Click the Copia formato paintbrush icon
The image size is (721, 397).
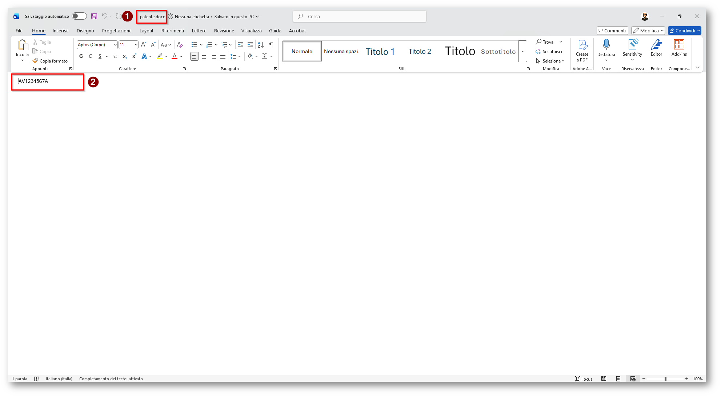pos(35,61)
